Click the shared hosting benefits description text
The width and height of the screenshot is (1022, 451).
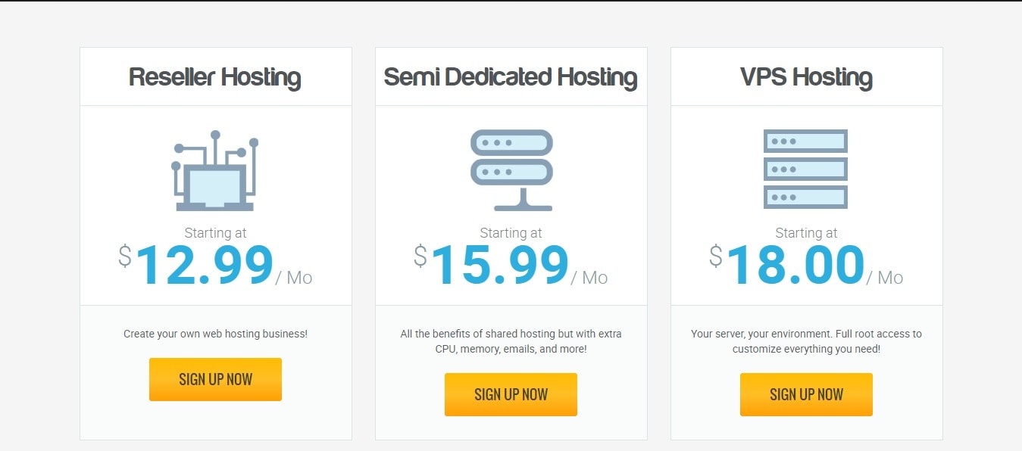[511, 341]
